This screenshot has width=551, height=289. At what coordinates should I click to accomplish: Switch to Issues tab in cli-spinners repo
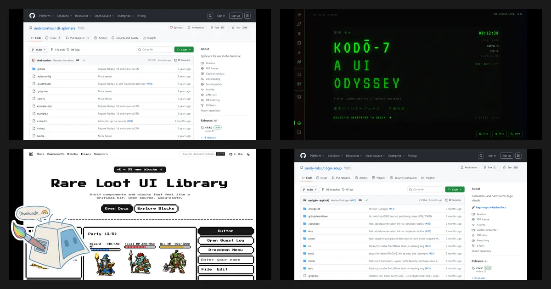point(53,38)
